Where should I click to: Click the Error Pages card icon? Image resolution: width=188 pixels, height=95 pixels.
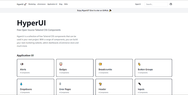coord(60,84)
